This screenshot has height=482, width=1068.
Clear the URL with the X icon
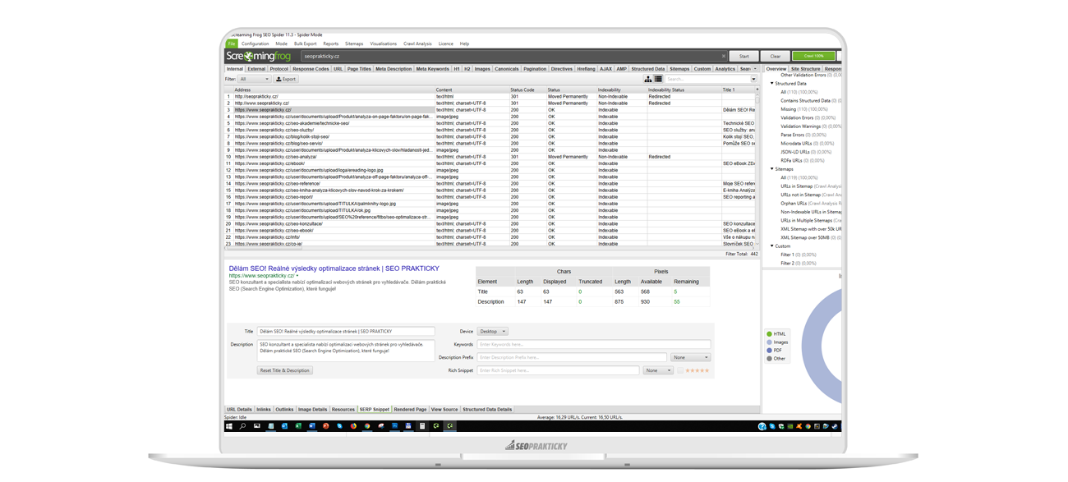point(724,57)
